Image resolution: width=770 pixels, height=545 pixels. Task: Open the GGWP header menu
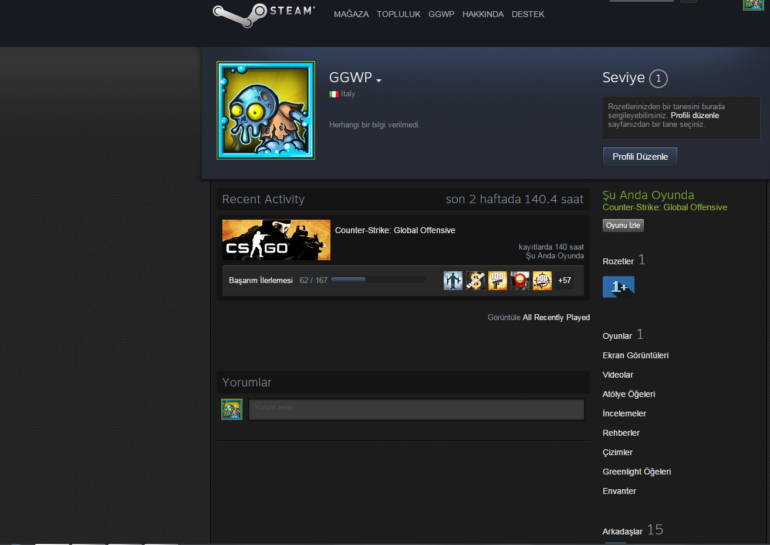click(x=441, y=14)
